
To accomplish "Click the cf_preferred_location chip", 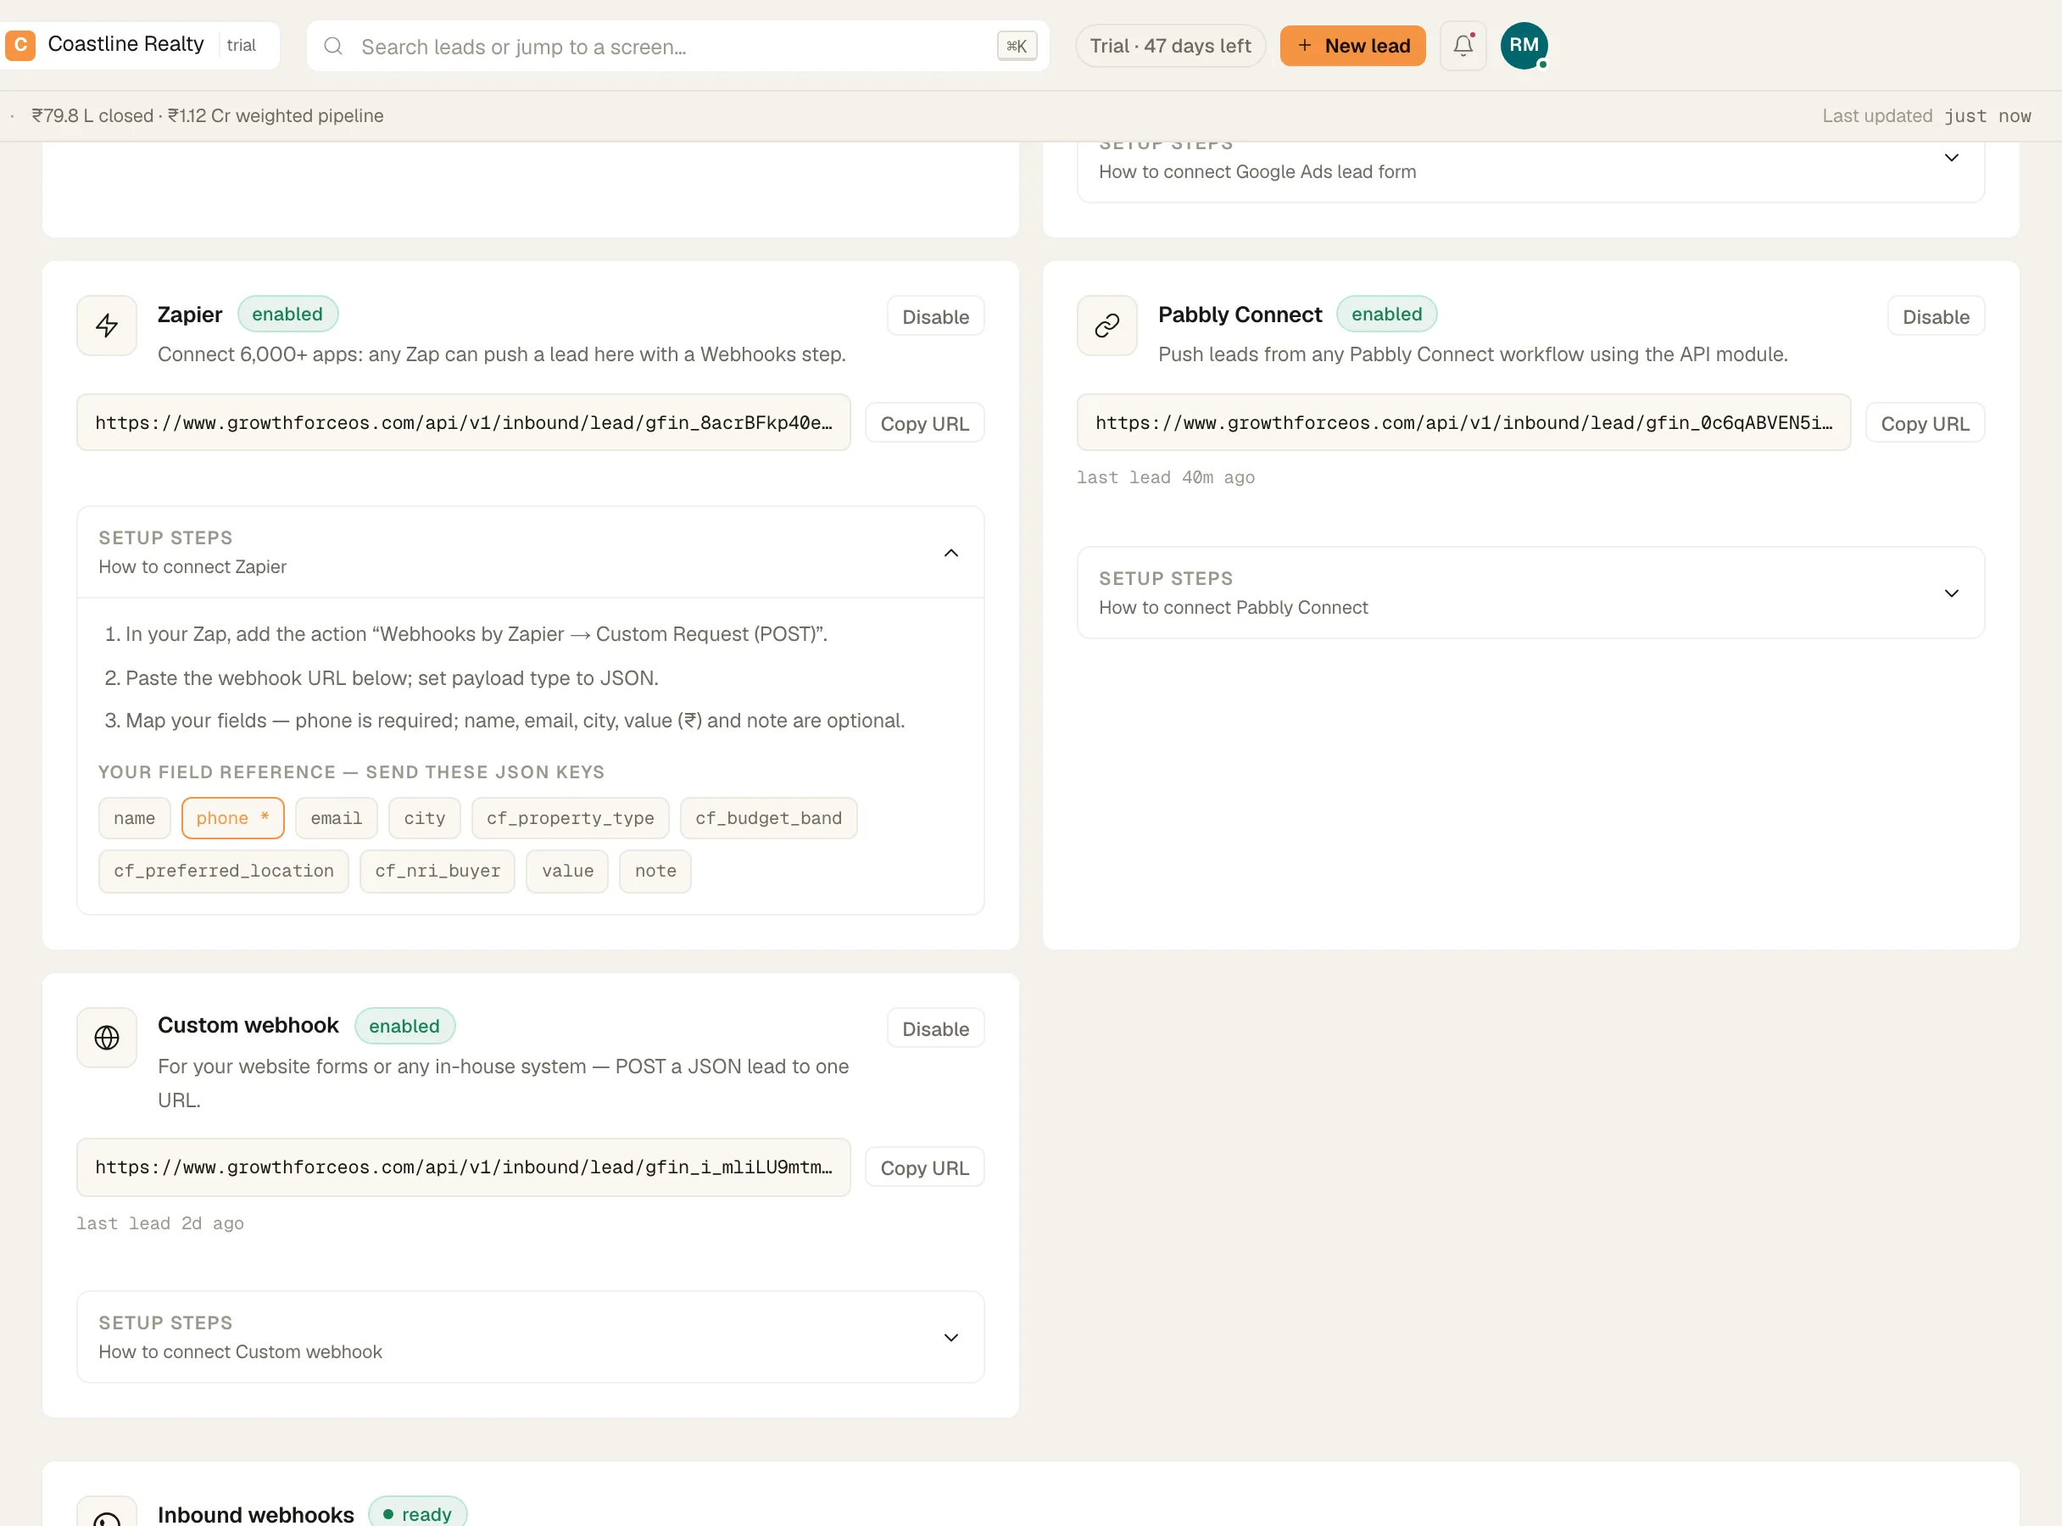I will [224, 871].
